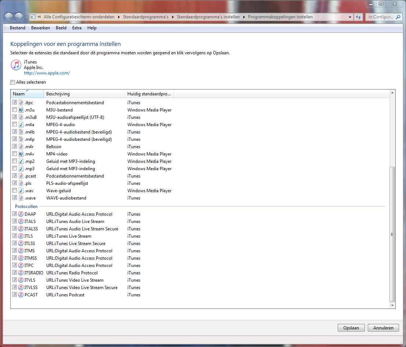
Task: Open the http://www.apple.com/ link
Action: coord(47,73)
